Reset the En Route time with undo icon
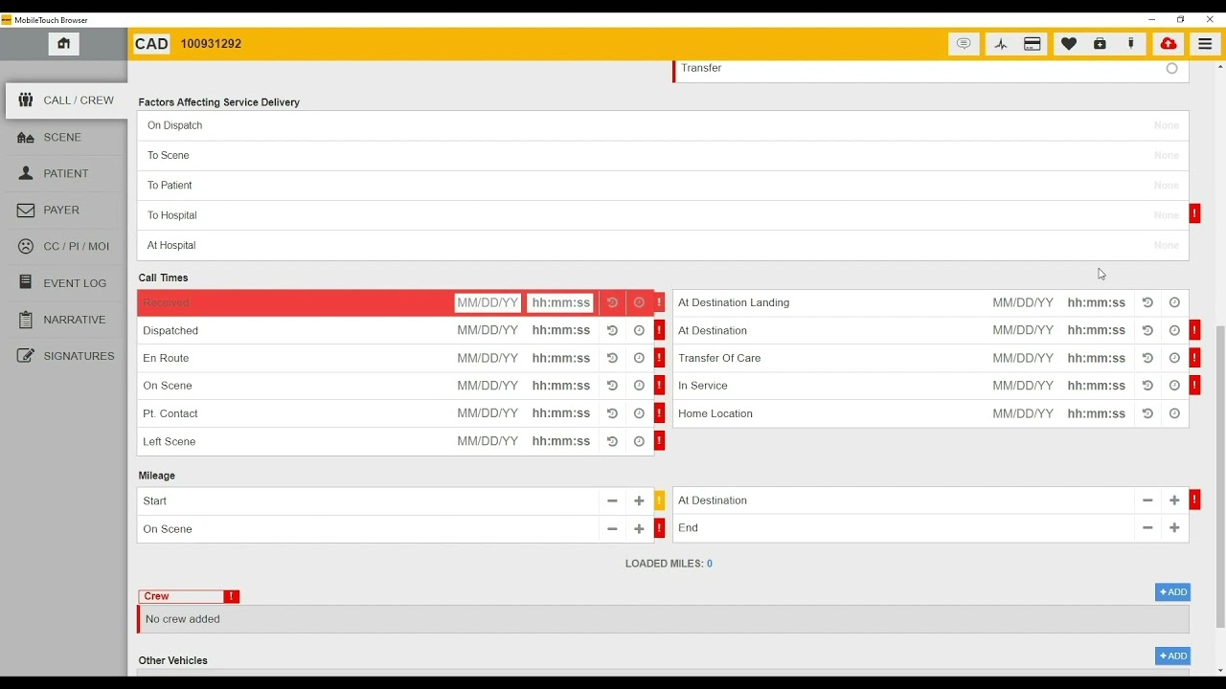Viewport: 1226px width, 689px height. [612, 358]
